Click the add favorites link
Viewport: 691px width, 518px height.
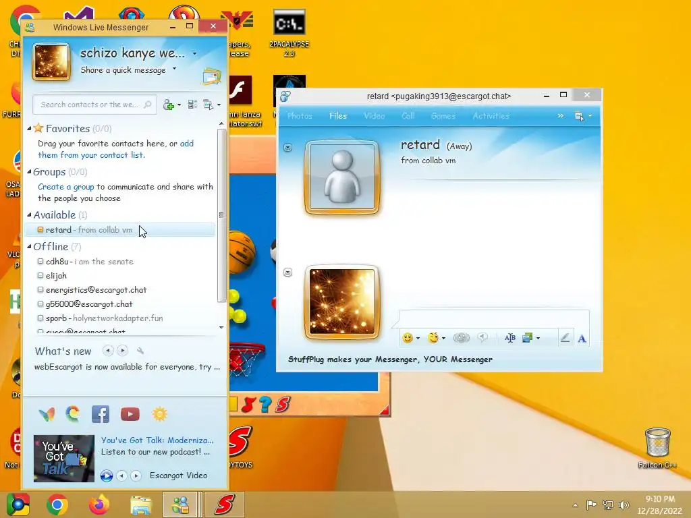pyautogui.click(x=115, y=149)
